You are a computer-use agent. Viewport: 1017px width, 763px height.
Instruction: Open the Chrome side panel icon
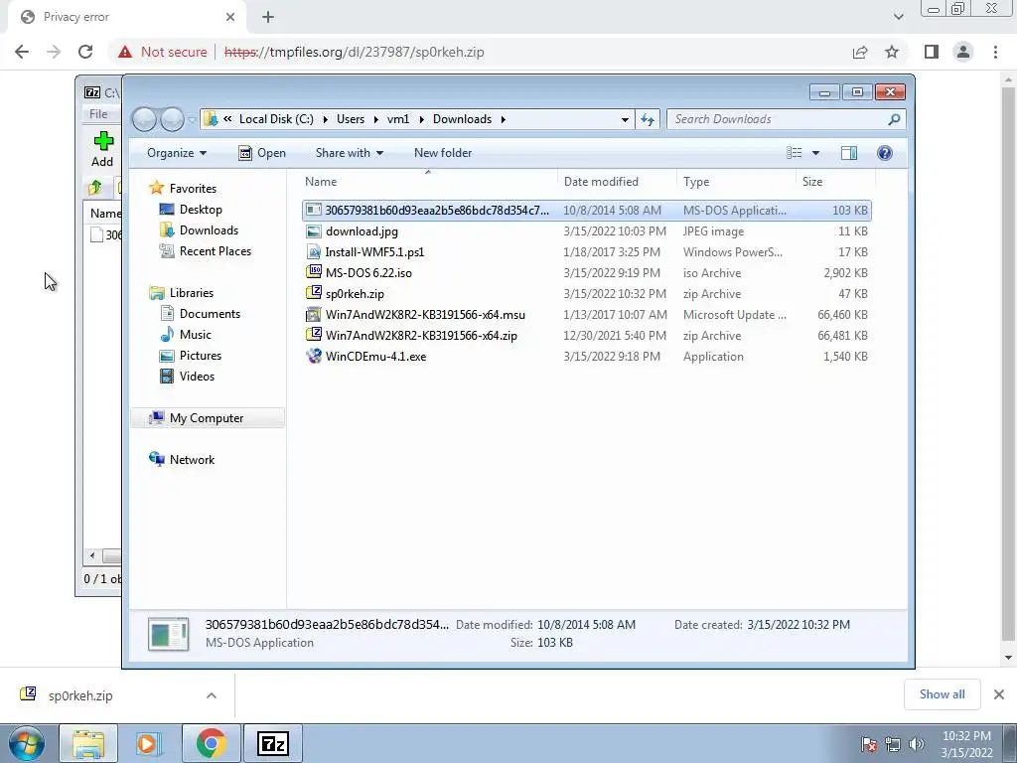pyautogui.click(x=932, y=52)
